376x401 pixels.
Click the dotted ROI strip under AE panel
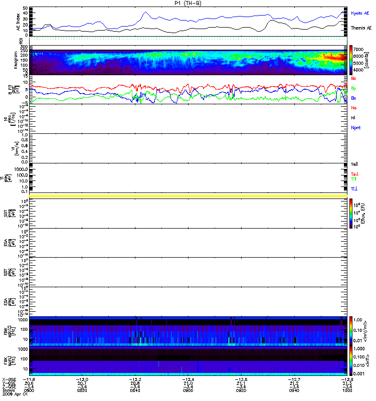(x=188, y=39)
